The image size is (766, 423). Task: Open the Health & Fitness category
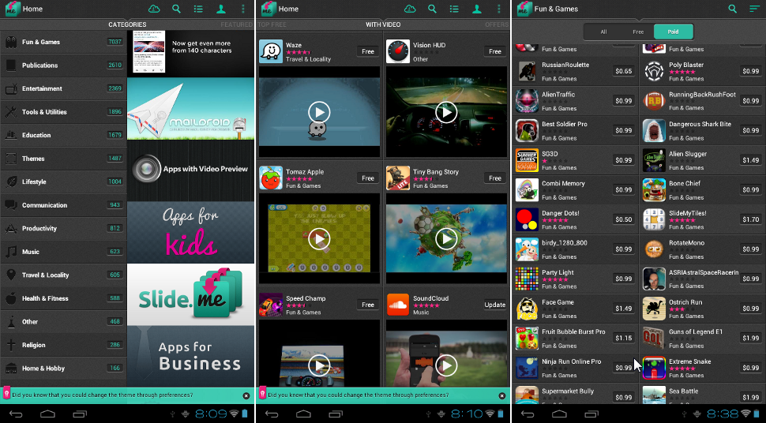coord(63,298)
